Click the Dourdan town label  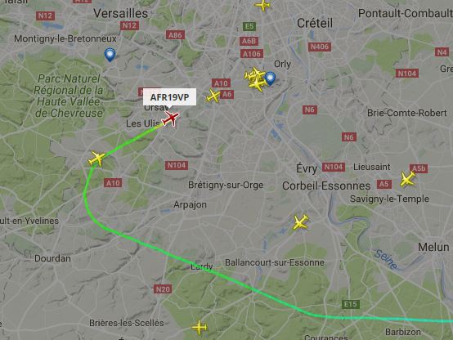pyautogui.click(x=52, y=258)
